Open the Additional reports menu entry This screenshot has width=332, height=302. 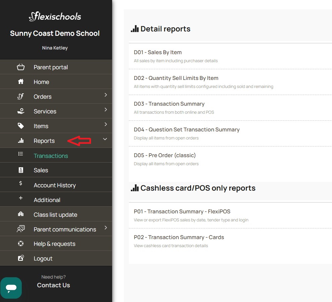[x=47, y=200]
